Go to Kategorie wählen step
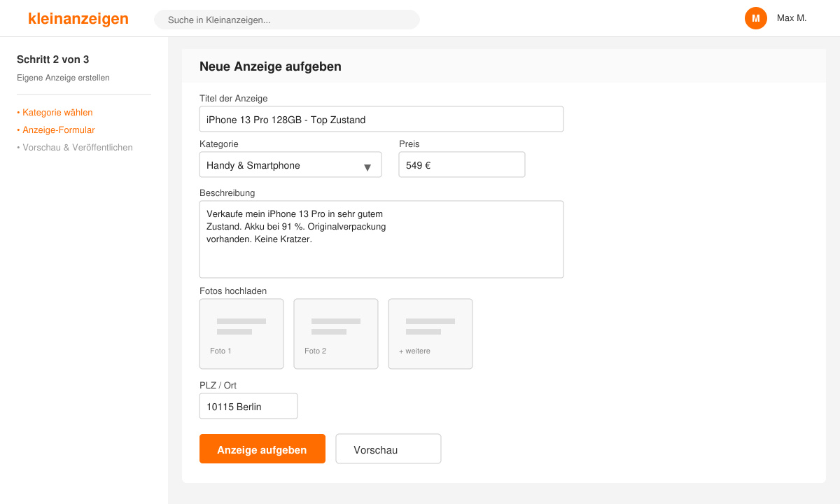 point(55,112)
